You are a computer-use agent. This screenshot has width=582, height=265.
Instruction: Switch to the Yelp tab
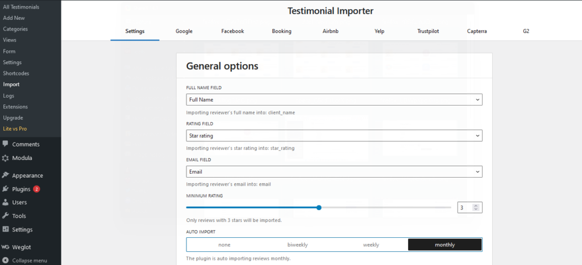(x=379, y=32)
